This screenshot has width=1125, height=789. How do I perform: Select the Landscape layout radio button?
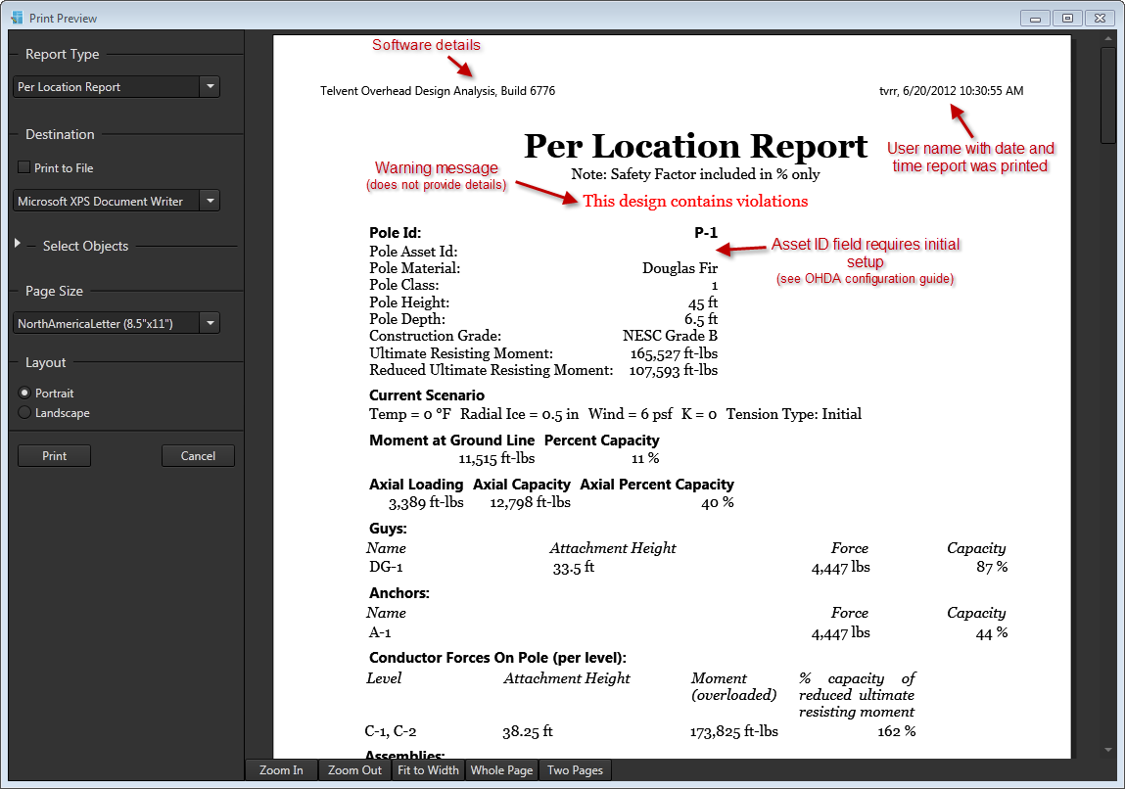(x=24, y=412)
